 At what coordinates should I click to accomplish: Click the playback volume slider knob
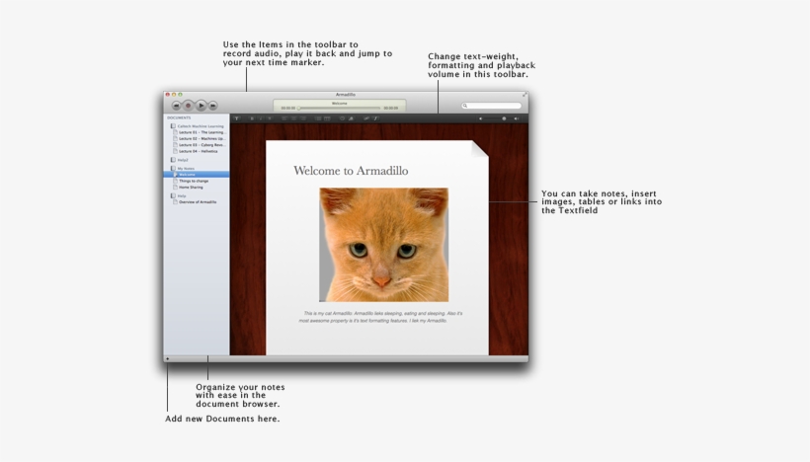point(504,118)
